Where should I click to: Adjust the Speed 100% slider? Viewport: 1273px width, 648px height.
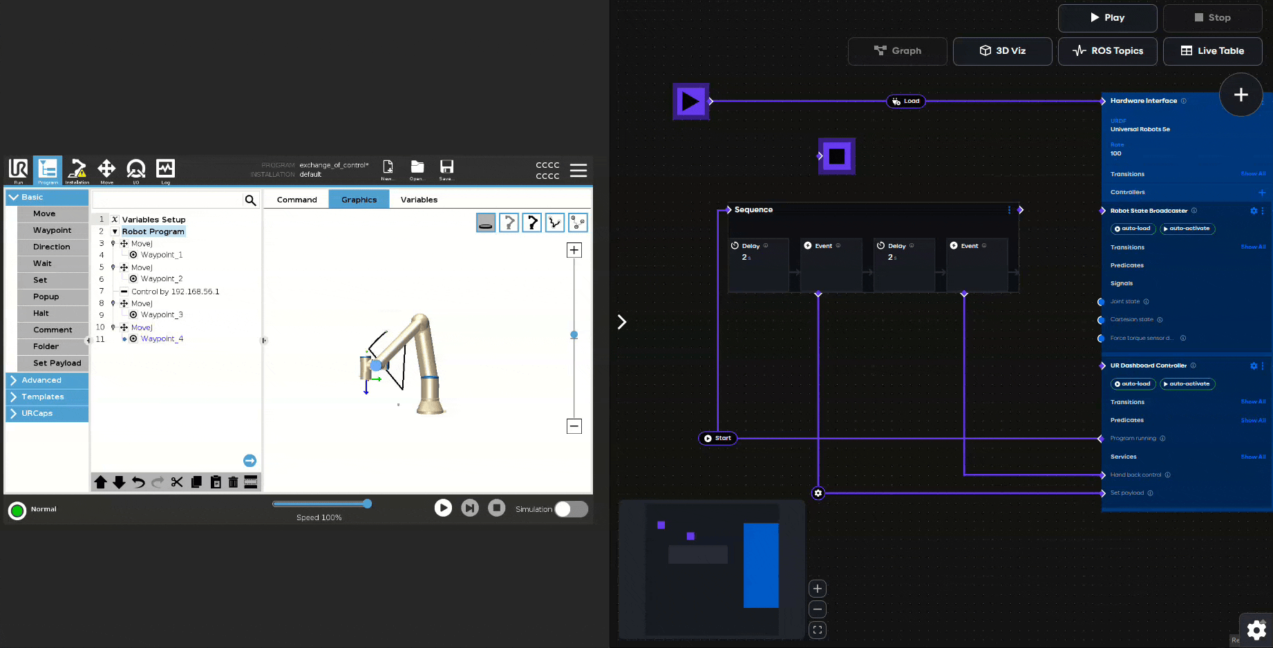[367, 504]
